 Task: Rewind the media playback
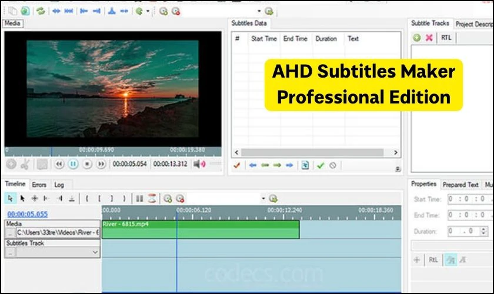click(x=59, y=164)
